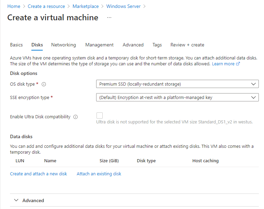Click Create and attach a new disk
This screenshot has height=209, width=264.
point(38,174)
